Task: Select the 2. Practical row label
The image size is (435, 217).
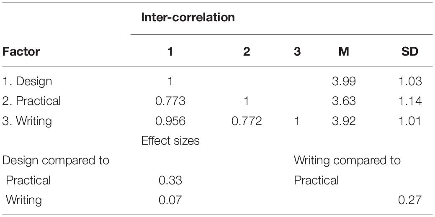Action: click(32, 101)
